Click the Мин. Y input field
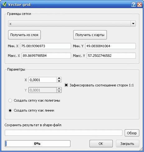 (110, 46)
